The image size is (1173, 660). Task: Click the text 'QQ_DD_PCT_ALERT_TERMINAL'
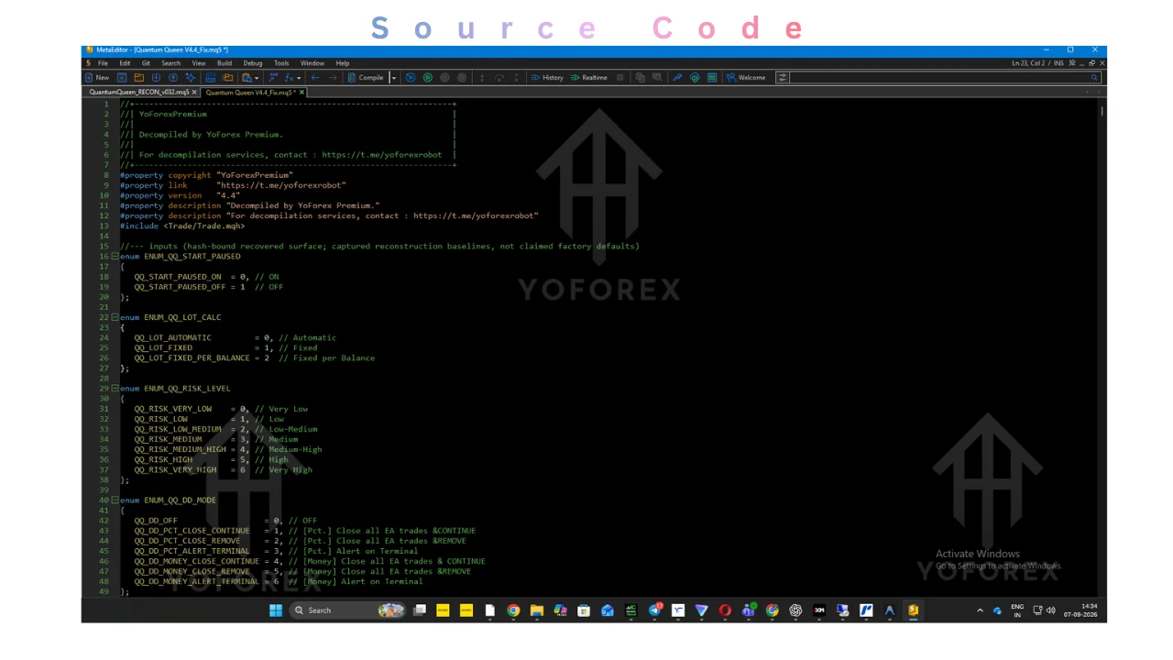tap(192, 552)
